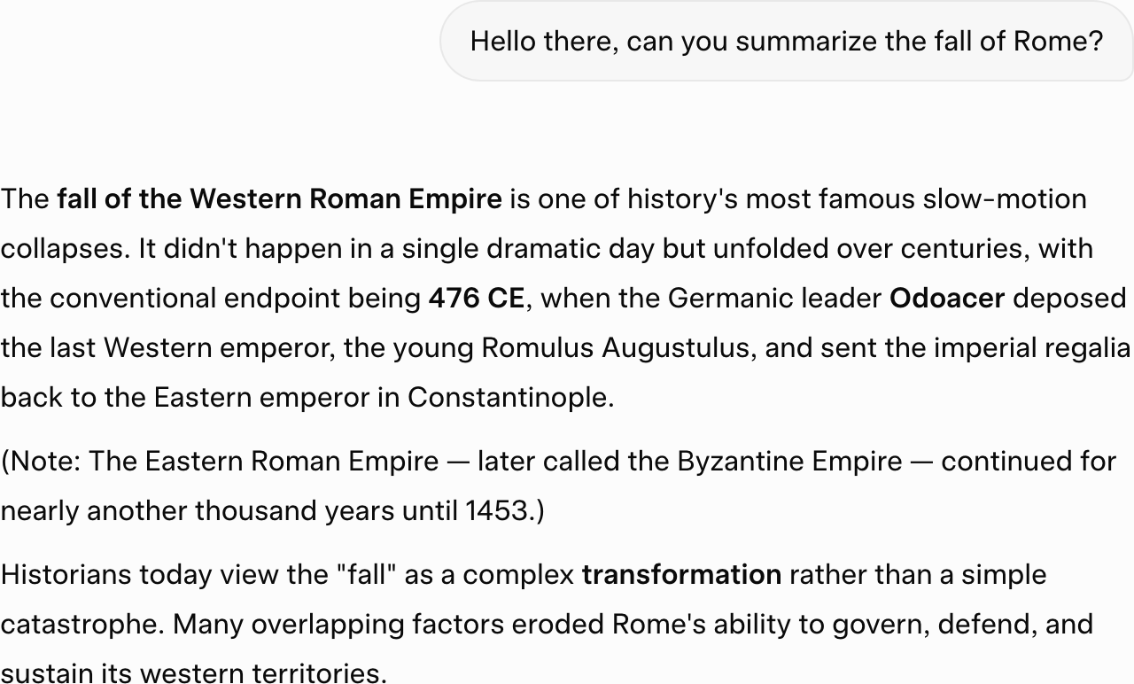Image resolution: width=1134 pixels, height=684 pixels.
Task: Click bold text "fall of the Western Roman Empire"
Action: [279, 199]
